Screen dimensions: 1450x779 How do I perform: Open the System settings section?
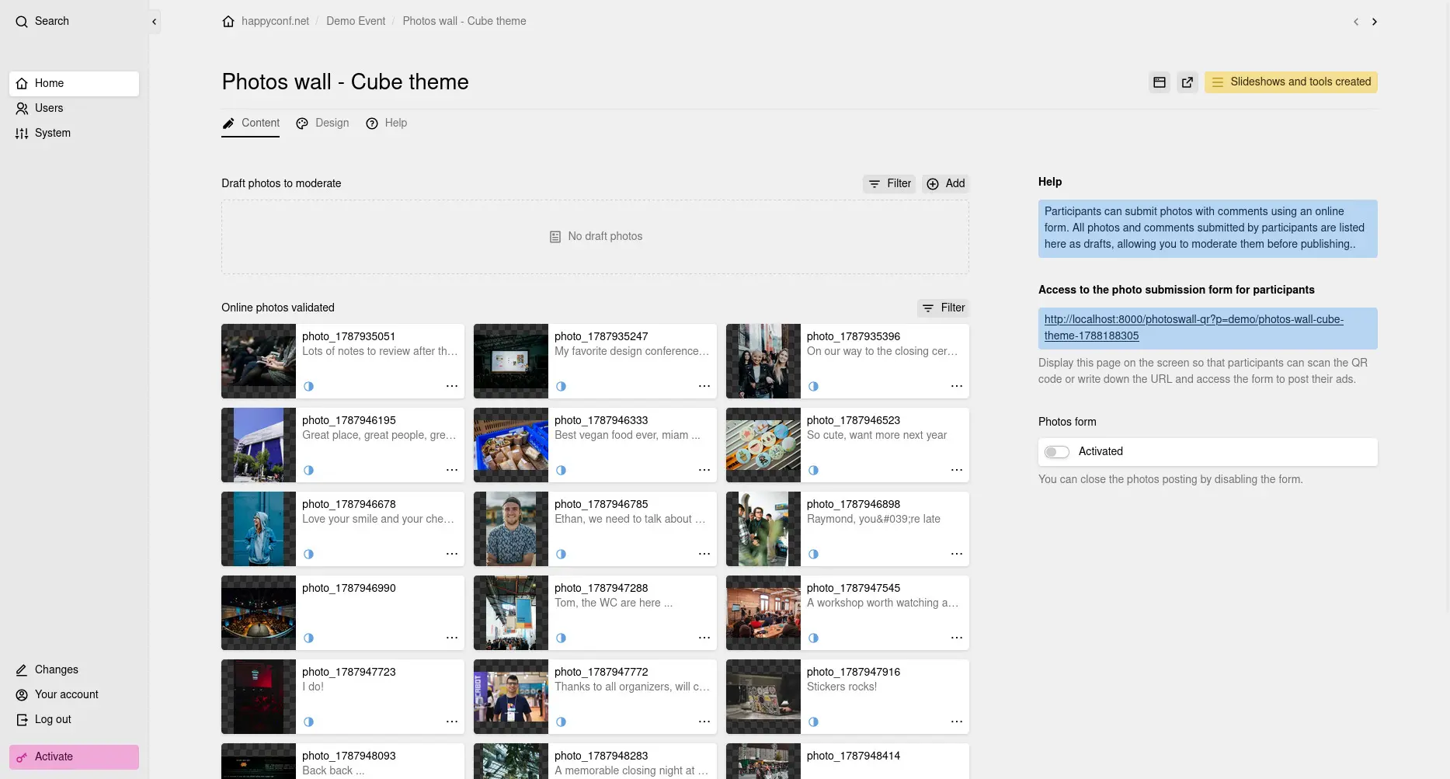(x=74, y=134)
